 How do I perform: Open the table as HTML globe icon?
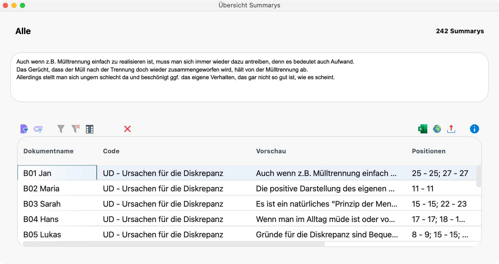pyautogui.click(x=437, y=129)
